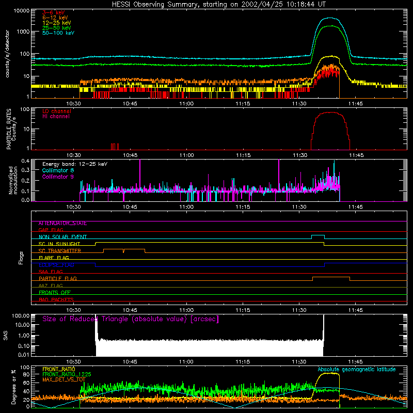Click the PARTICLE RATES axis label
The height and width of the screenshot is (413, 413).
coord(9,129)
